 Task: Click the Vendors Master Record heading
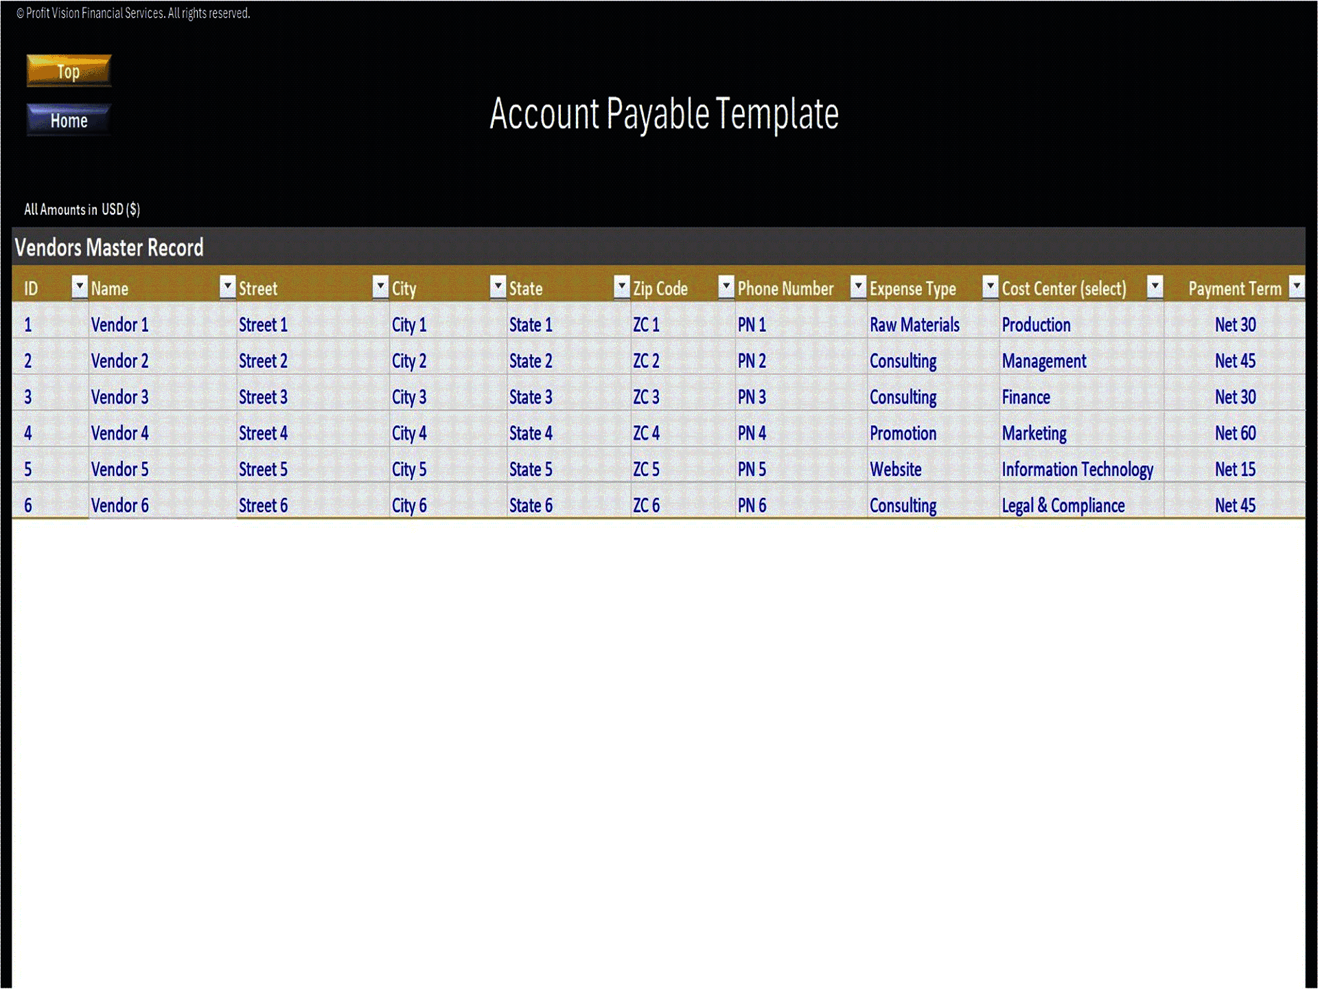[109, 247]
